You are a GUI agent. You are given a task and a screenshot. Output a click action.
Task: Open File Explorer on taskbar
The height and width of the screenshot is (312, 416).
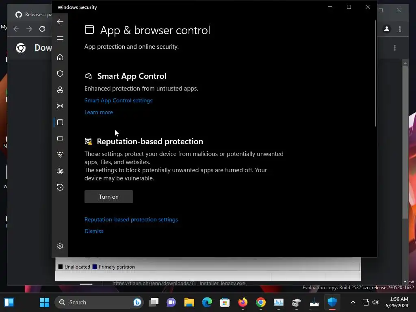pos(189,302)
